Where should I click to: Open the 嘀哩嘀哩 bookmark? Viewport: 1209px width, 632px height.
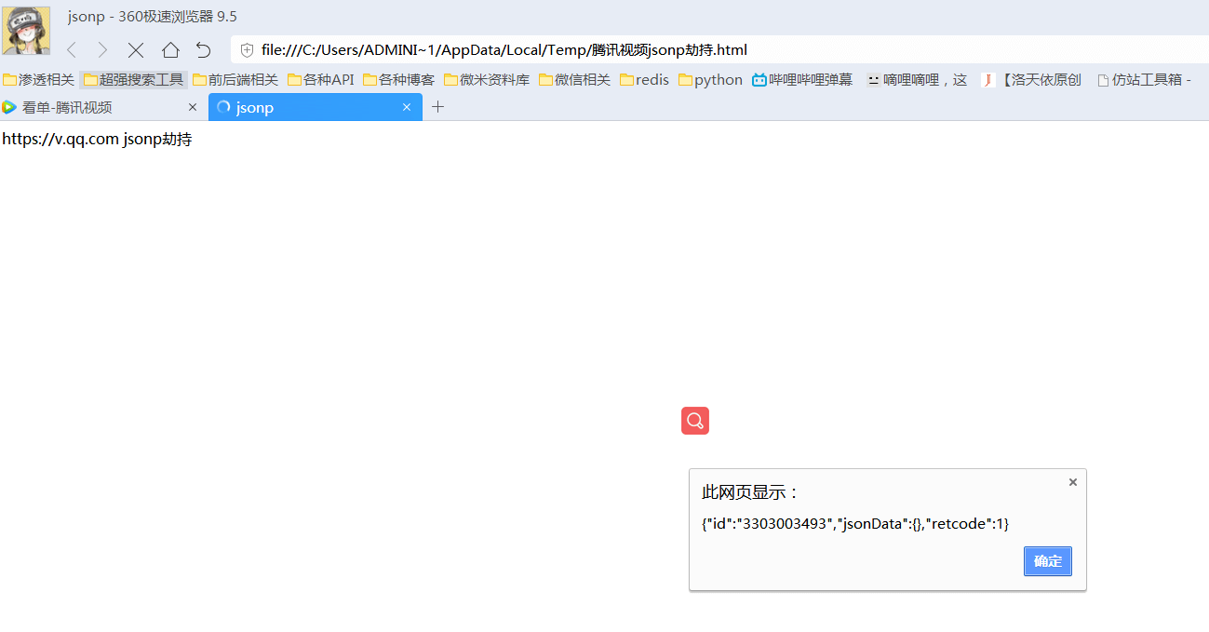click(x=917, y=80)
